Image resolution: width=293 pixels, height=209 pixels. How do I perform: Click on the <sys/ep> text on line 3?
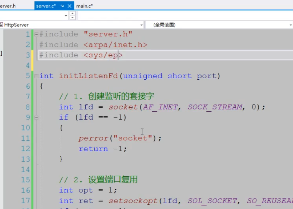103,55
